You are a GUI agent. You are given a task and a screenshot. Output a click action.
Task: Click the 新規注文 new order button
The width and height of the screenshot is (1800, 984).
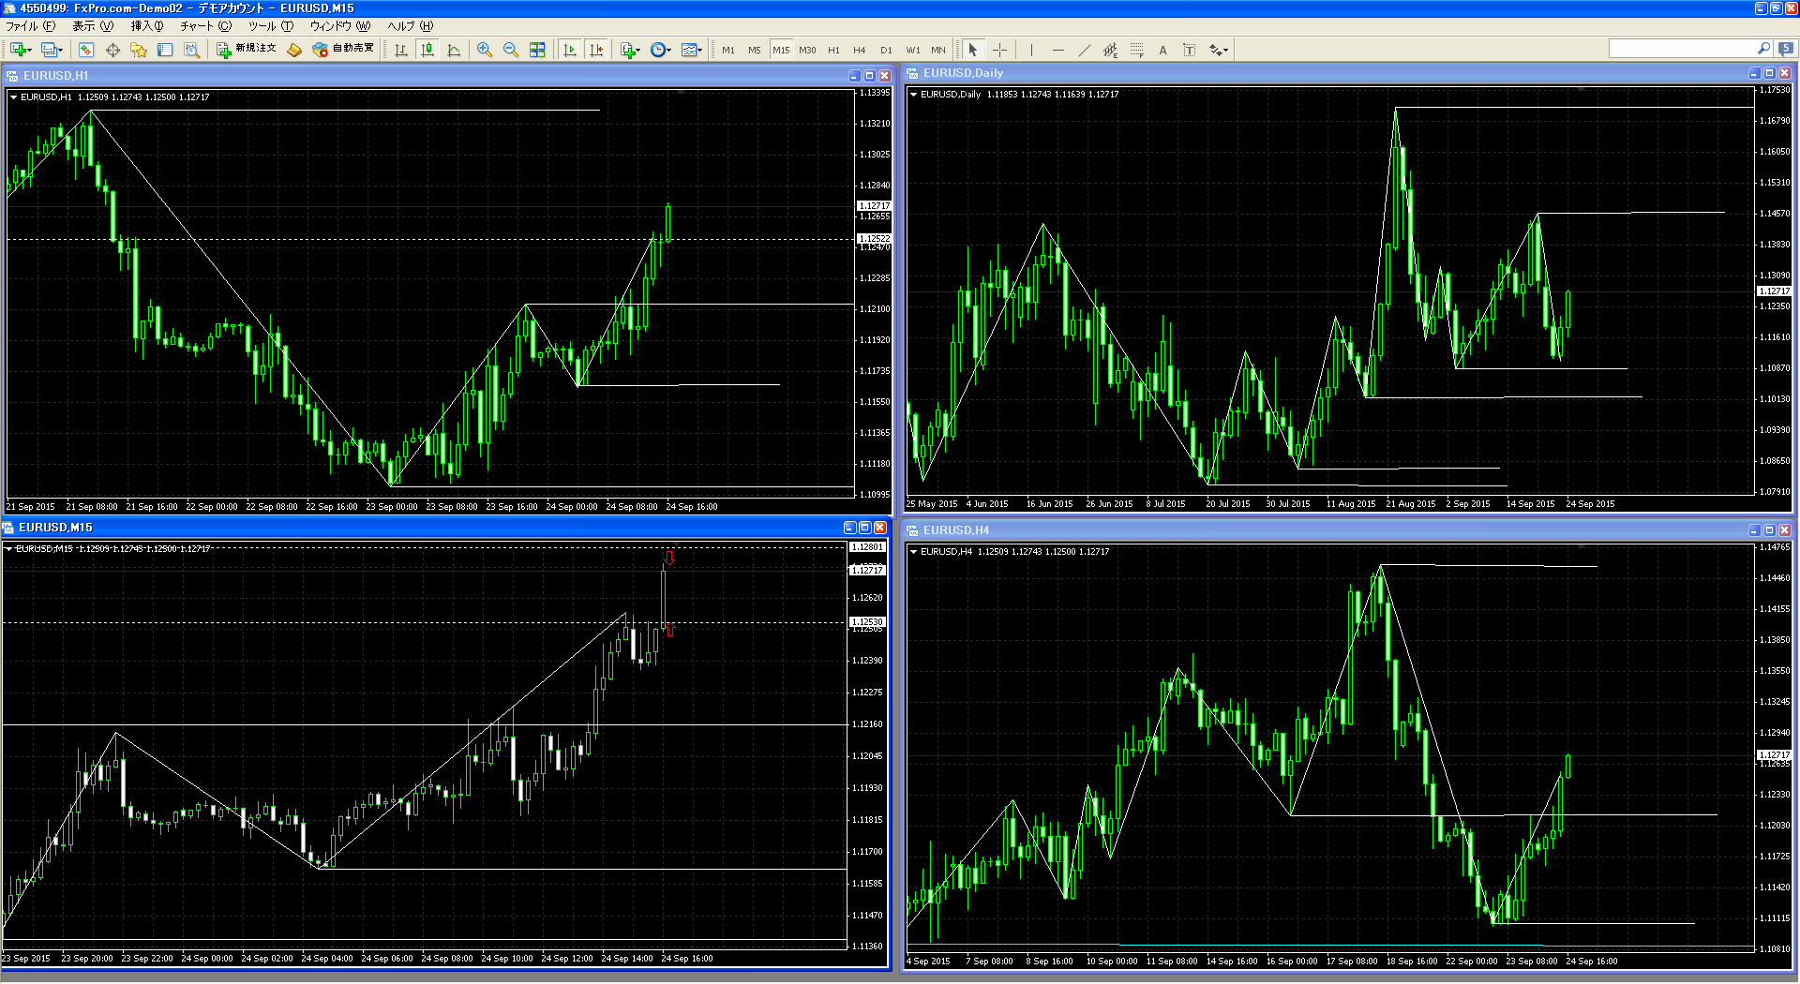(247, 49)
